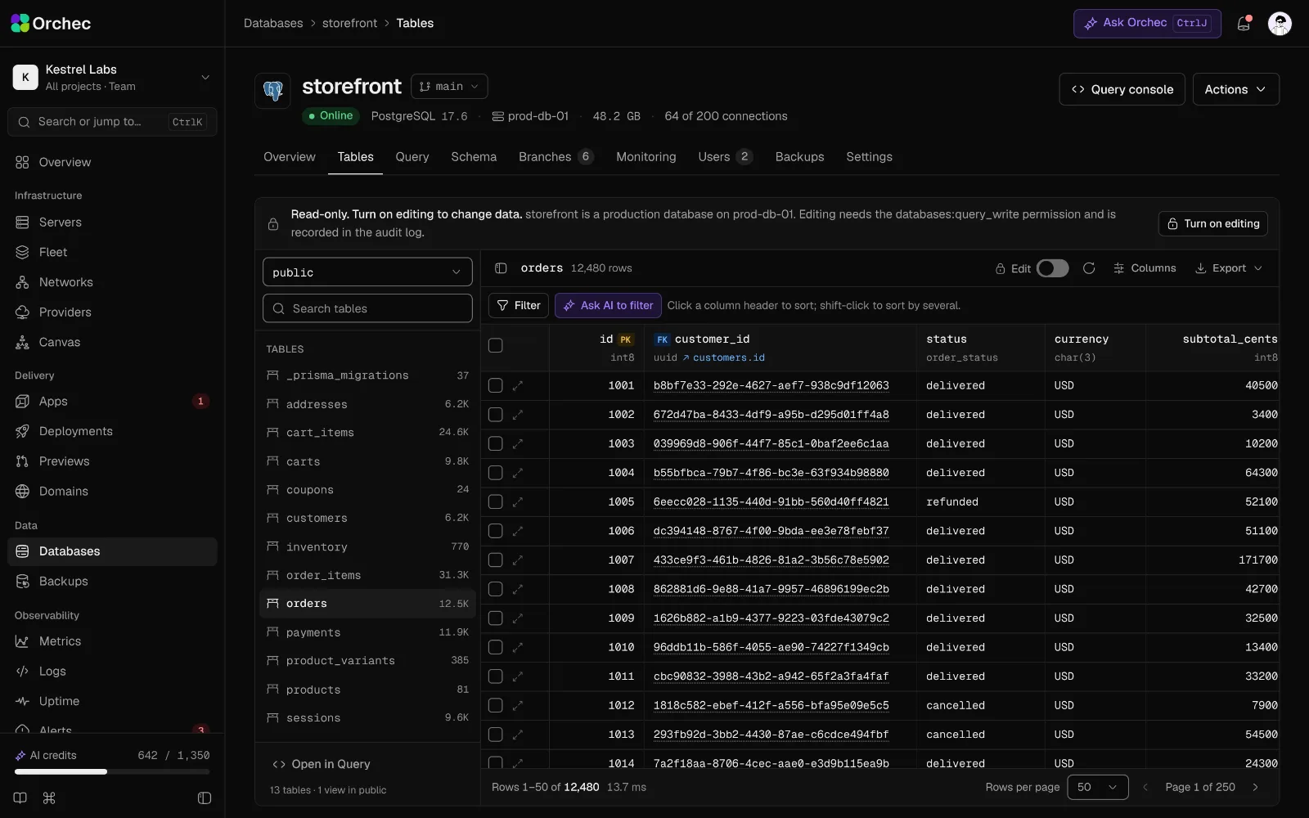
Task: Refresh the orders table rows
Action: click(1089, 268)
